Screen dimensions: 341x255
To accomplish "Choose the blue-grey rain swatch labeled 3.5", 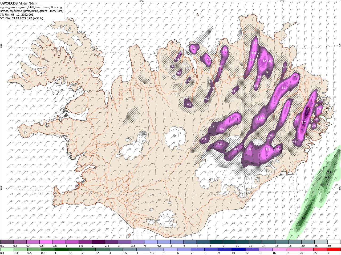I will [x=129, y=249].
